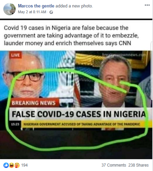Click the breakyourownnews.com watermark
This screenshot has width=153, height=171.
[x=125, y=55]
